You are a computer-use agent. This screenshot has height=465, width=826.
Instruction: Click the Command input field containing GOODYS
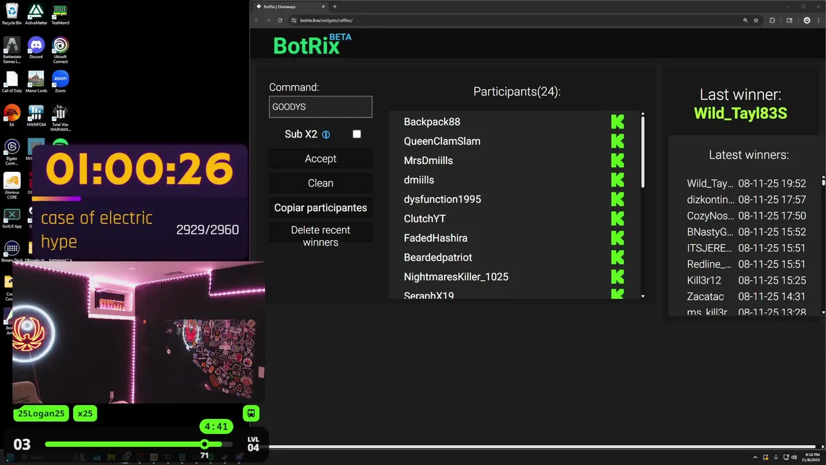pyautogui.click(x=321, y=107)
